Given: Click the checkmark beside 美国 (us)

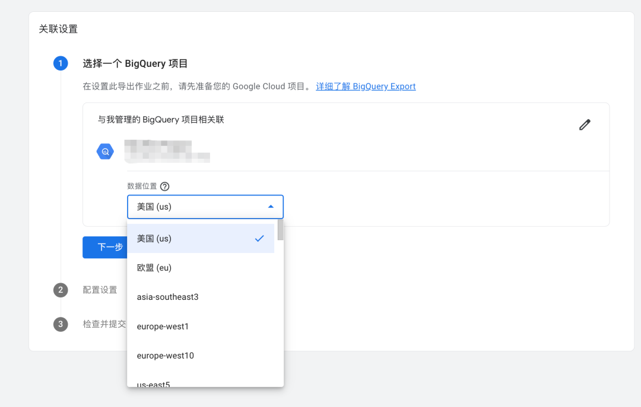Looking at the screenshot, I should [259, 238].
